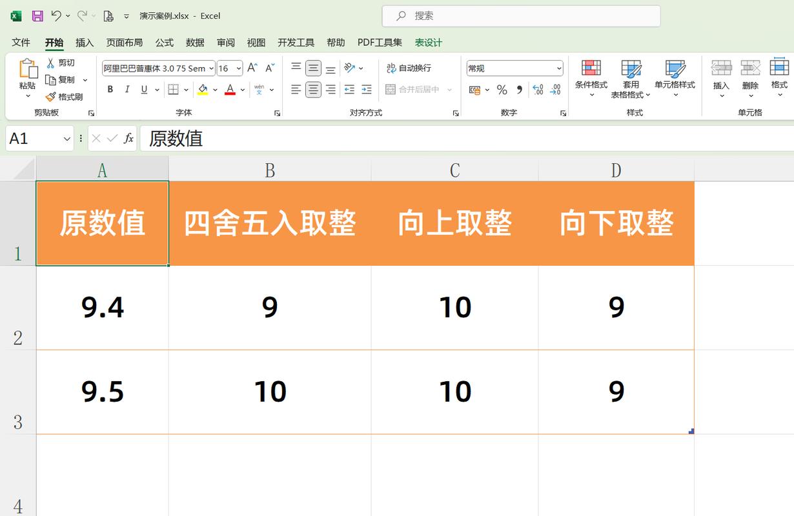Toggle Bold formatting
Screen dimensions: 794x516
point(110,90)
